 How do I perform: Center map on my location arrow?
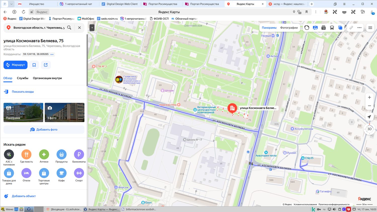[x=369, y=117]
